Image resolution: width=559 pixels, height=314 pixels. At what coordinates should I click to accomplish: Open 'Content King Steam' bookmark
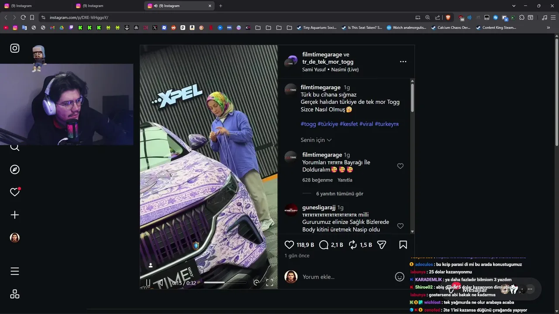(496, 27)
